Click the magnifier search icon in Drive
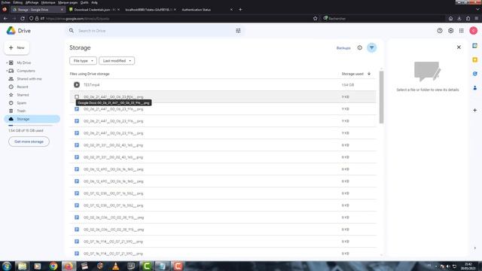Viewport: 482px width, 271px height. coord(72,31)
